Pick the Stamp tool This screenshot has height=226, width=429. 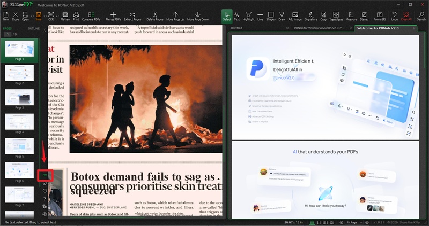(x=364, y=16)
